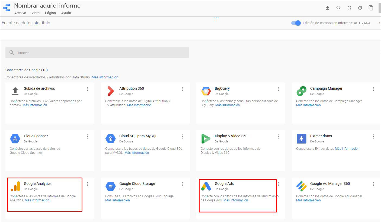Open the Subida de archivos options menu
The width and height of the screenshot is (381, 223).
pos(87,89)
